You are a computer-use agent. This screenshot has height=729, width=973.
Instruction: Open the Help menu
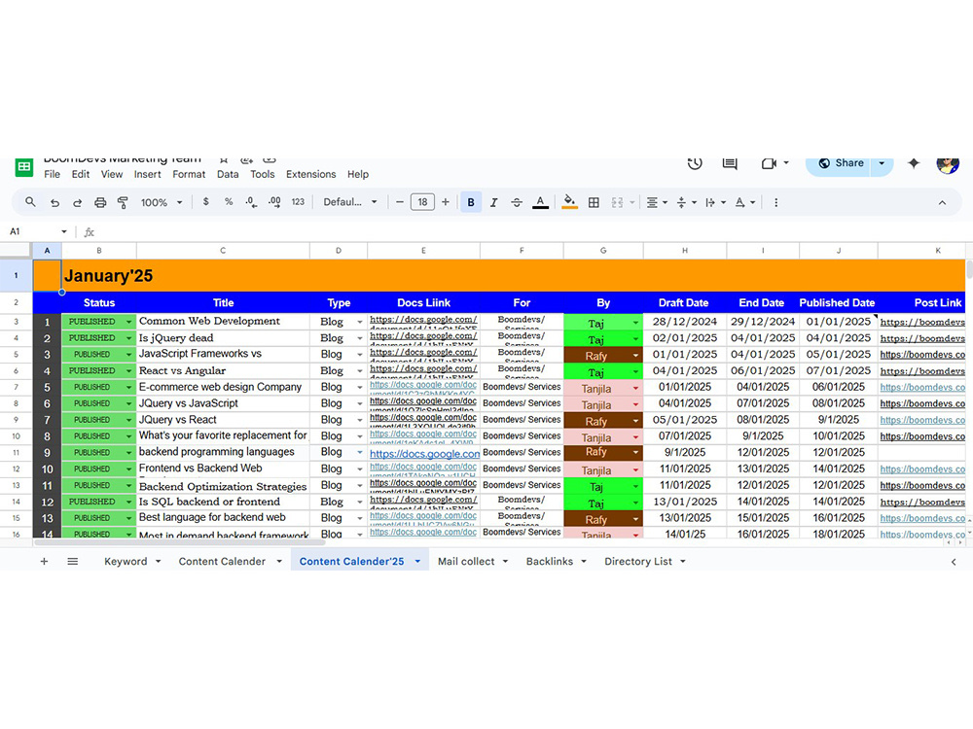pyautogui.click(x=357, y=174)
